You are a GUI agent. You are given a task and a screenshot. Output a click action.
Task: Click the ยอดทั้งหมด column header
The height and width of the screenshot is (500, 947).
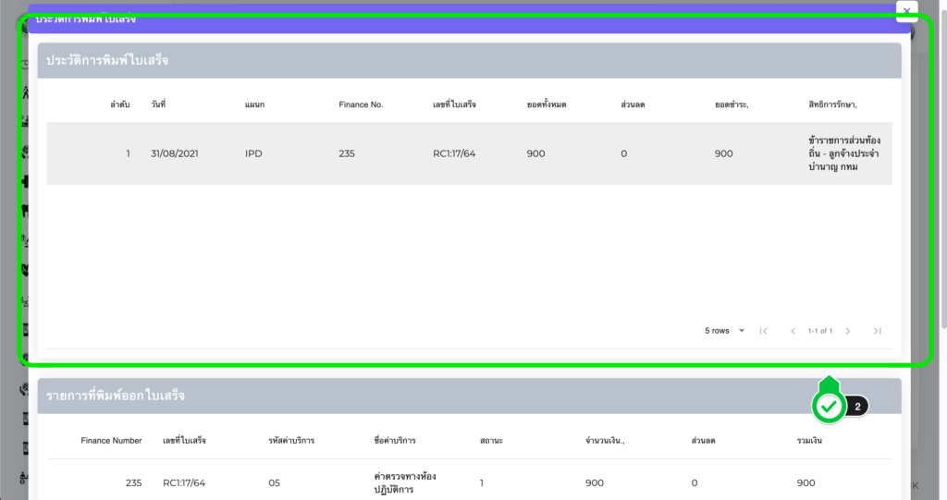[546, 104]
